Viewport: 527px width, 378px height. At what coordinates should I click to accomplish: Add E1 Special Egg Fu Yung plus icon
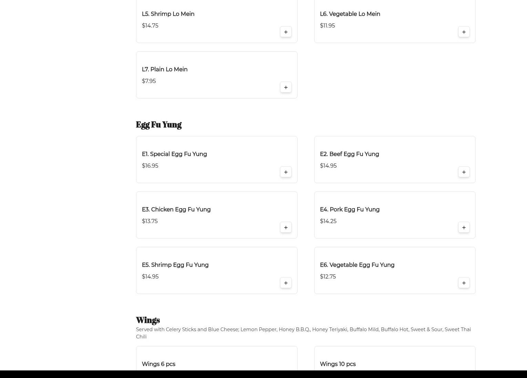tap(286, 172)
